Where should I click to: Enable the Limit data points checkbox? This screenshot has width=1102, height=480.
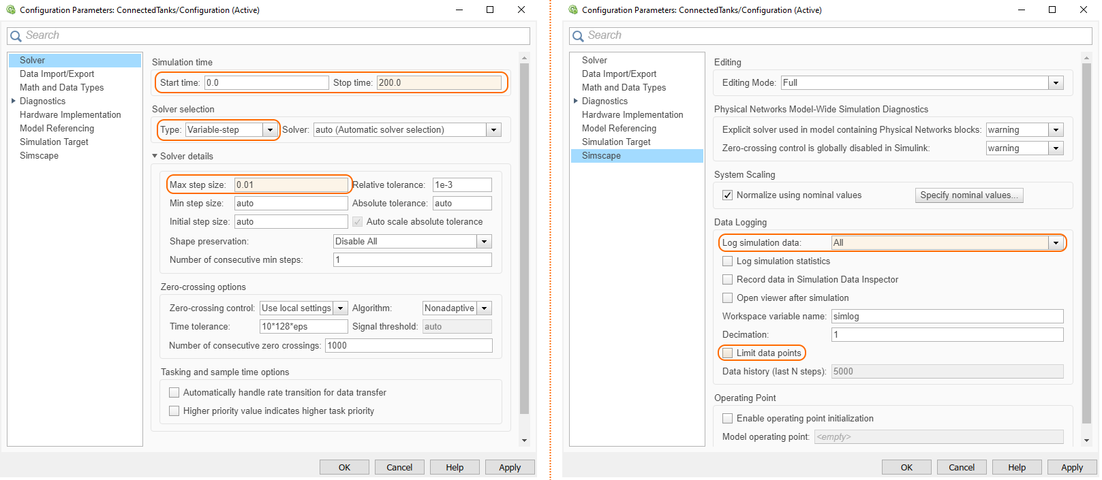(x=727, y=353)
